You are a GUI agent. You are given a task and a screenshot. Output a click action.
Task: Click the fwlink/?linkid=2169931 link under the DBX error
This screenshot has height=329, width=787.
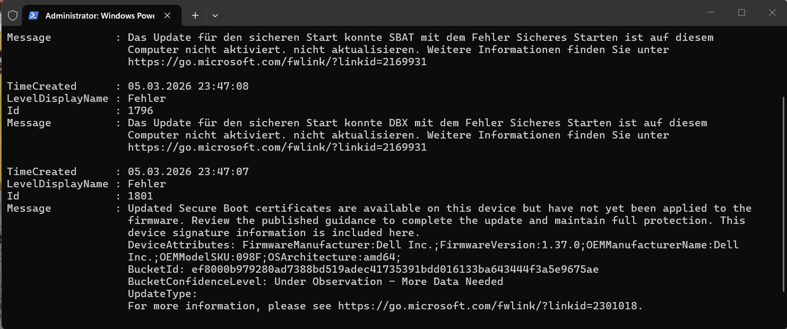coord(276,147)
